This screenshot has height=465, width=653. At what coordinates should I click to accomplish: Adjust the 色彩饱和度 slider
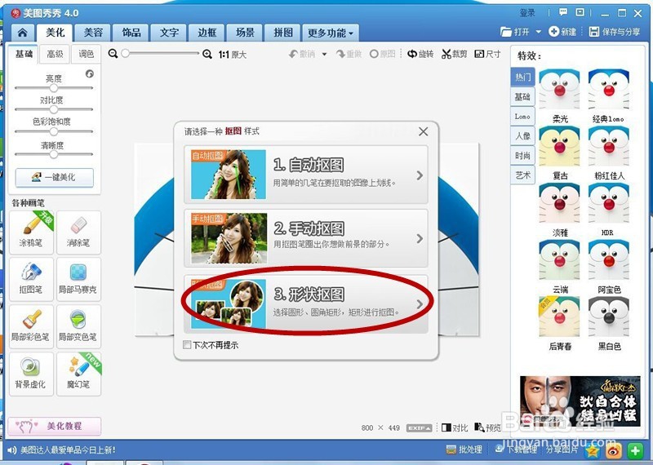tap(54, 131)
